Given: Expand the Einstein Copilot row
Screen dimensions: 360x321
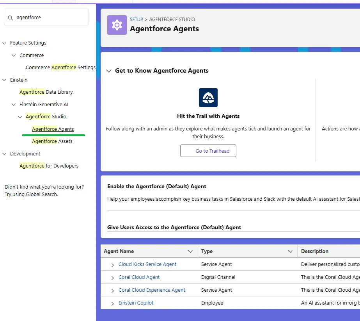Looking at the screenshot, I should 112,303.
